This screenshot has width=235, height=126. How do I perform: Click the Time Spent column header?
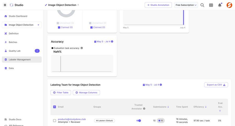coord(182,107)
